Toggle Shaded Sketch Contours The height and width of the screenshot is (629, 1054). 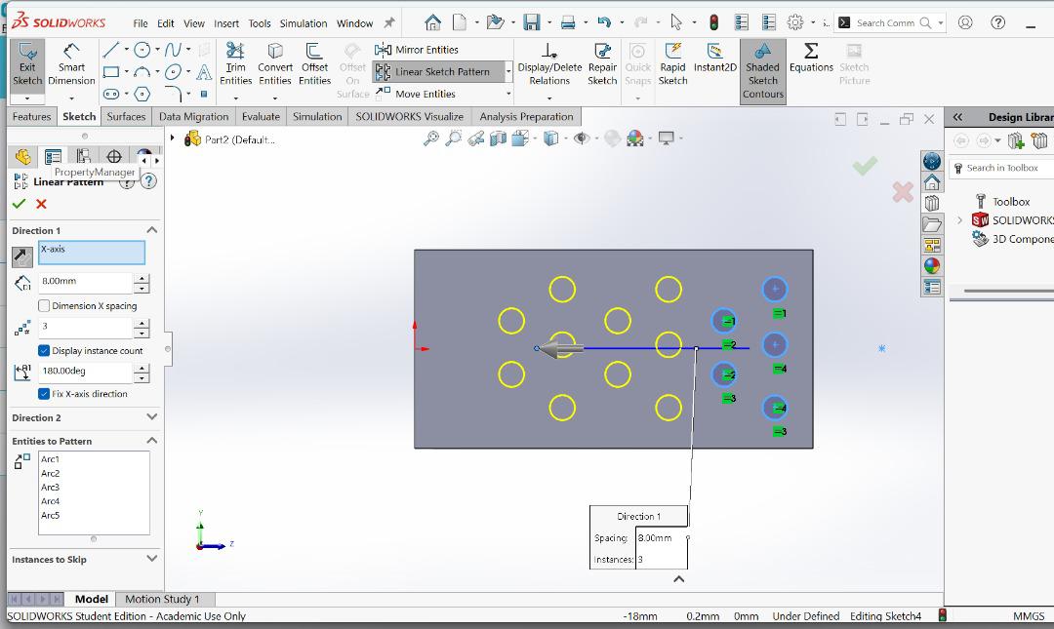tap(763, 71)
